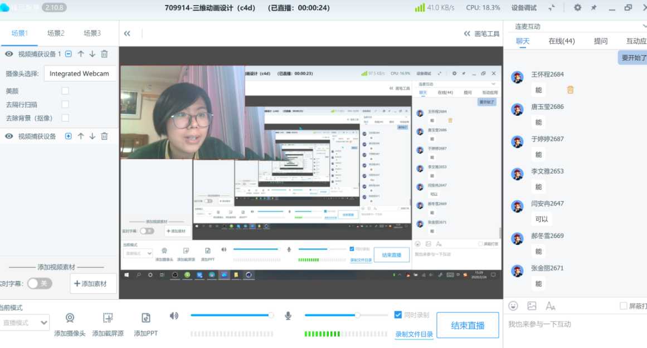647x348 pixels.
Task: Delete video capture device 1 with trash icon
Action: click(x=104, y=54)
